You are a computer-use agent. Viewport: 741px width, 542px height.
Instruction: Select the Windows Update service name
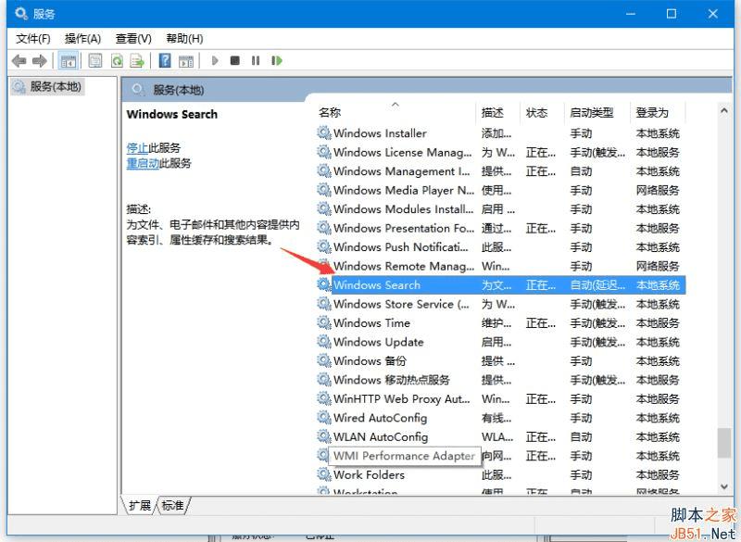pos(379,342)
